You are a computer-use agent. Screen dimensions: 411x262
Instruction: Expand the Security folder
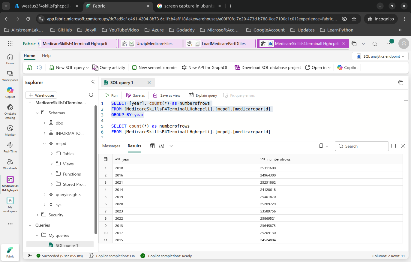[37, 215]
